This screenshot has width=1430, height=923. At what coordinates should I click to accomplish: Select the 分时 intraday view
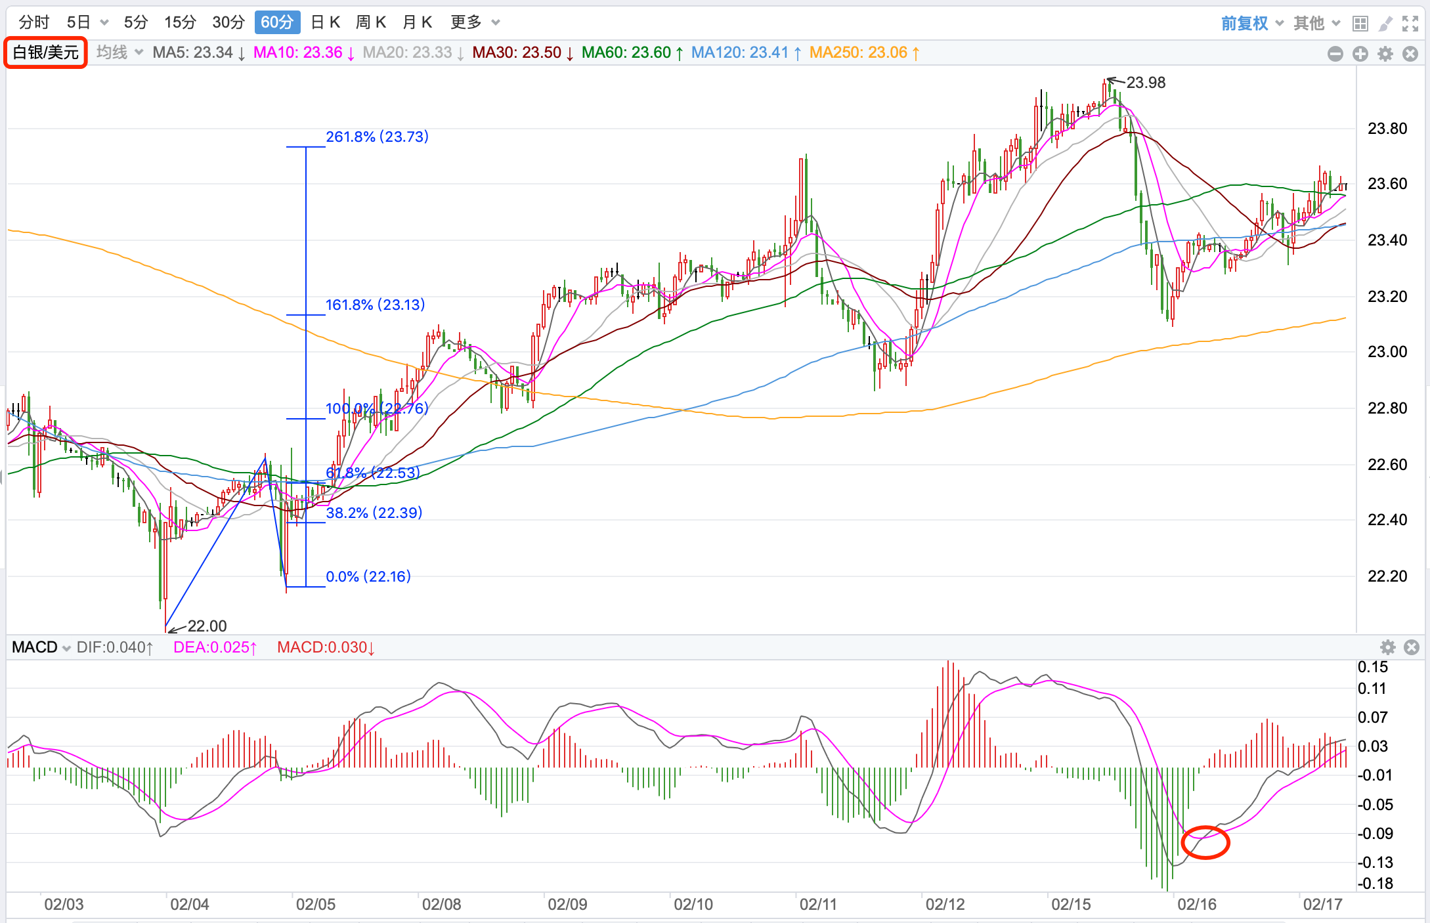pos(34,22)
